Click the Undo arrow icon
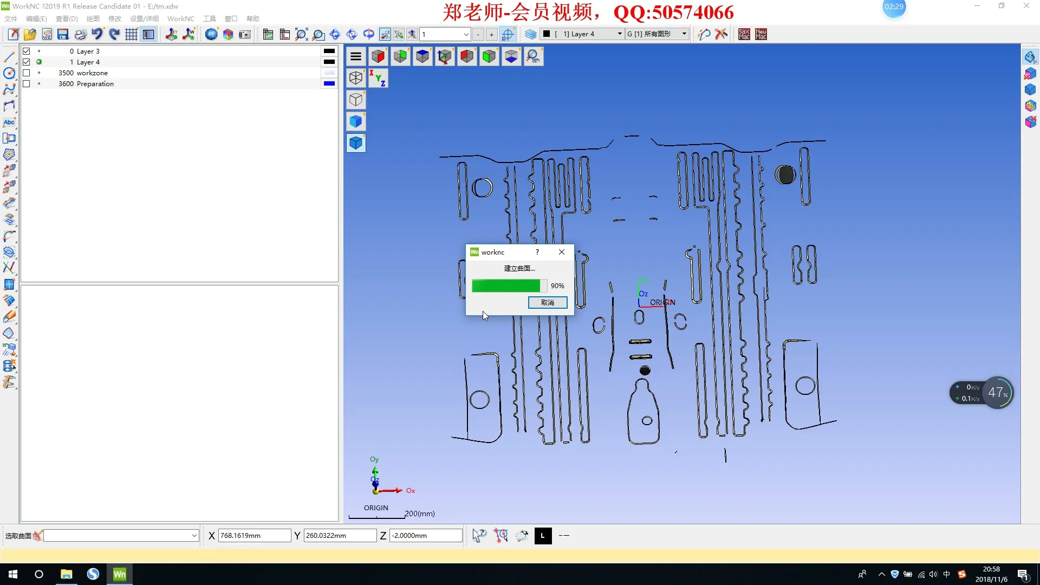 click(x=97, y=34)
